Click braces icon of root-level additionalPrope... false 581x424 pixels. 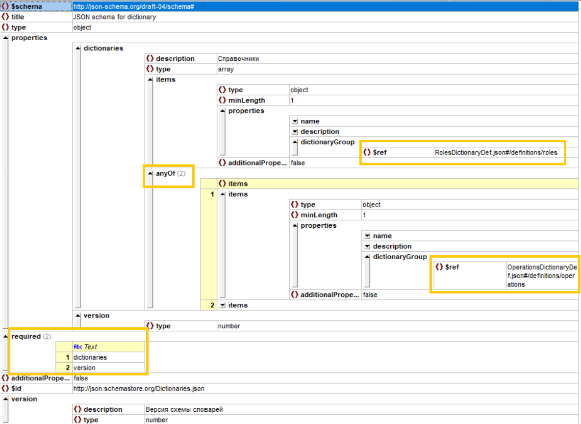(5, 378)
